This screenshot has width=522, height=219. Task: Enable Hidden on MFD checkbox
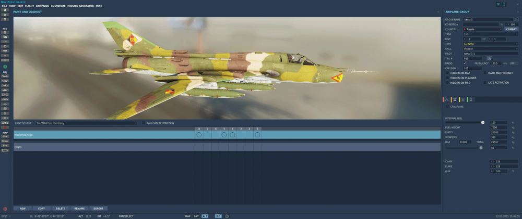[x=447, y=82]
